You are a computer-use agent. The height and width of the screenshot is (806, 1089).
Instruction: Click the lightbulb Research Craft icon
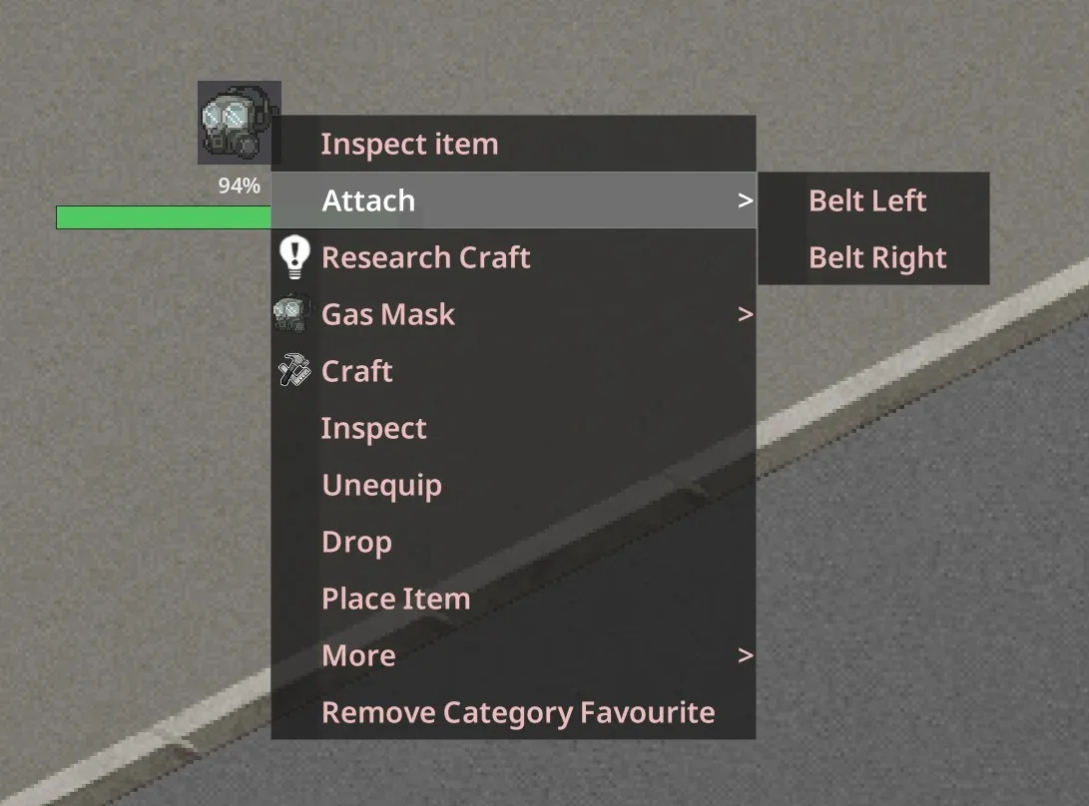[294, 257]
